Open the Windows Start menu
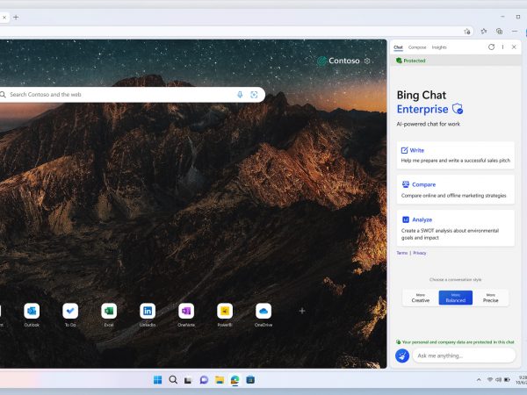Image resolution: width=527 pixels, height=395 pixels. click(157, 380)
